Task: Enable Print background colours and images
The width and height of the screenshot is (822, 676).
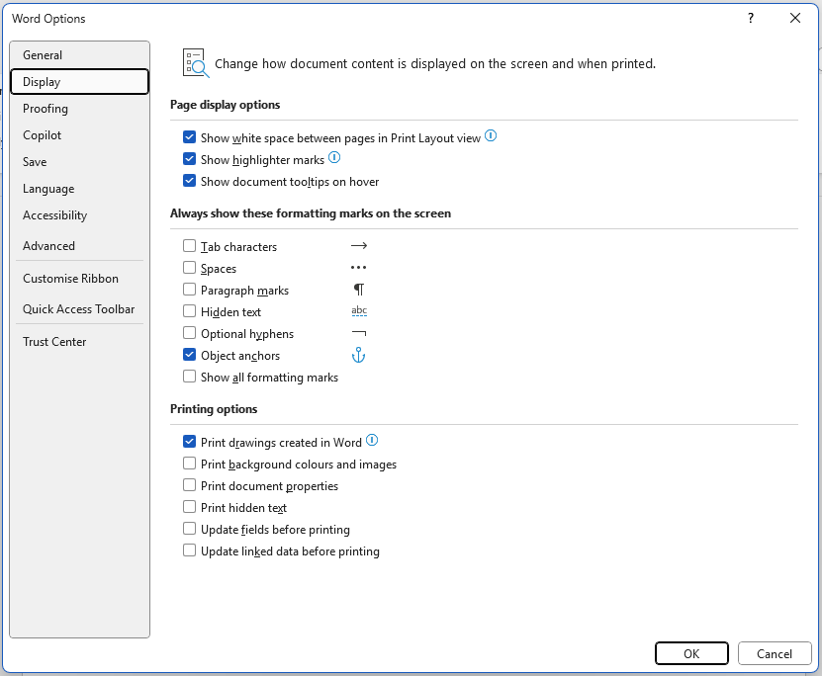Action: [188, 464]
